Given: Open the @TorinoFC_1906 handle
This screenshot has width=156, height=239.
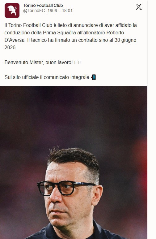Looking at the screenshot, I should [40, 11].
